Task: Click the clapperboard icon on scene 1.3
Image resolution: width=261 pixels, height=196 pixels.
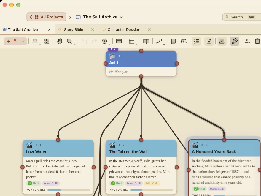Action: 195,145
